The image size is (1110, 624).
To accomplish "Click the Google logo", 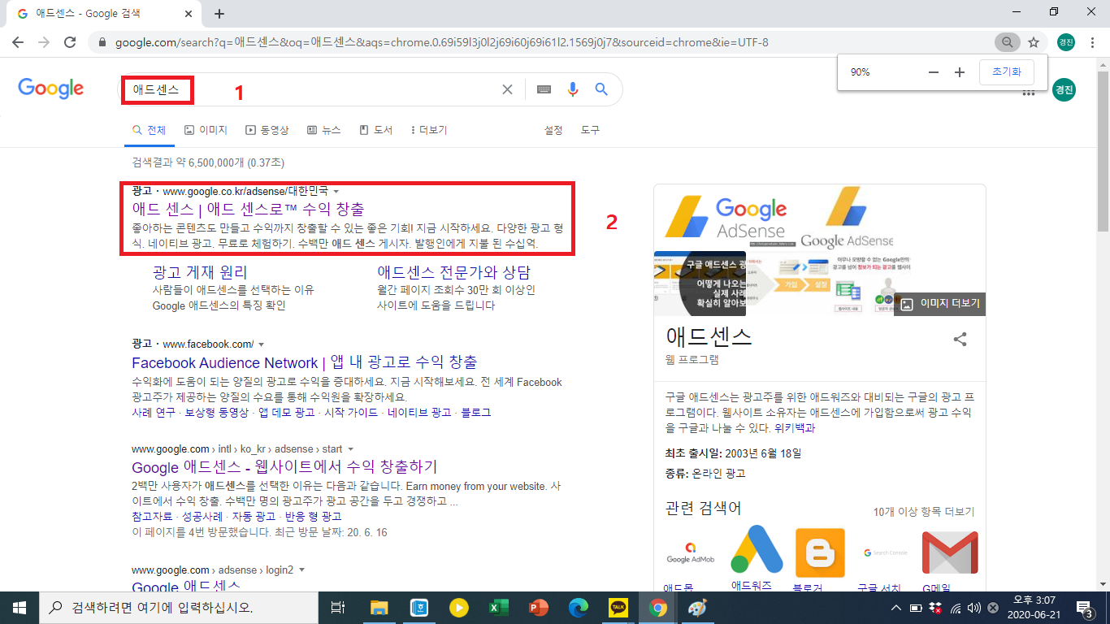I will pos(51,89).
